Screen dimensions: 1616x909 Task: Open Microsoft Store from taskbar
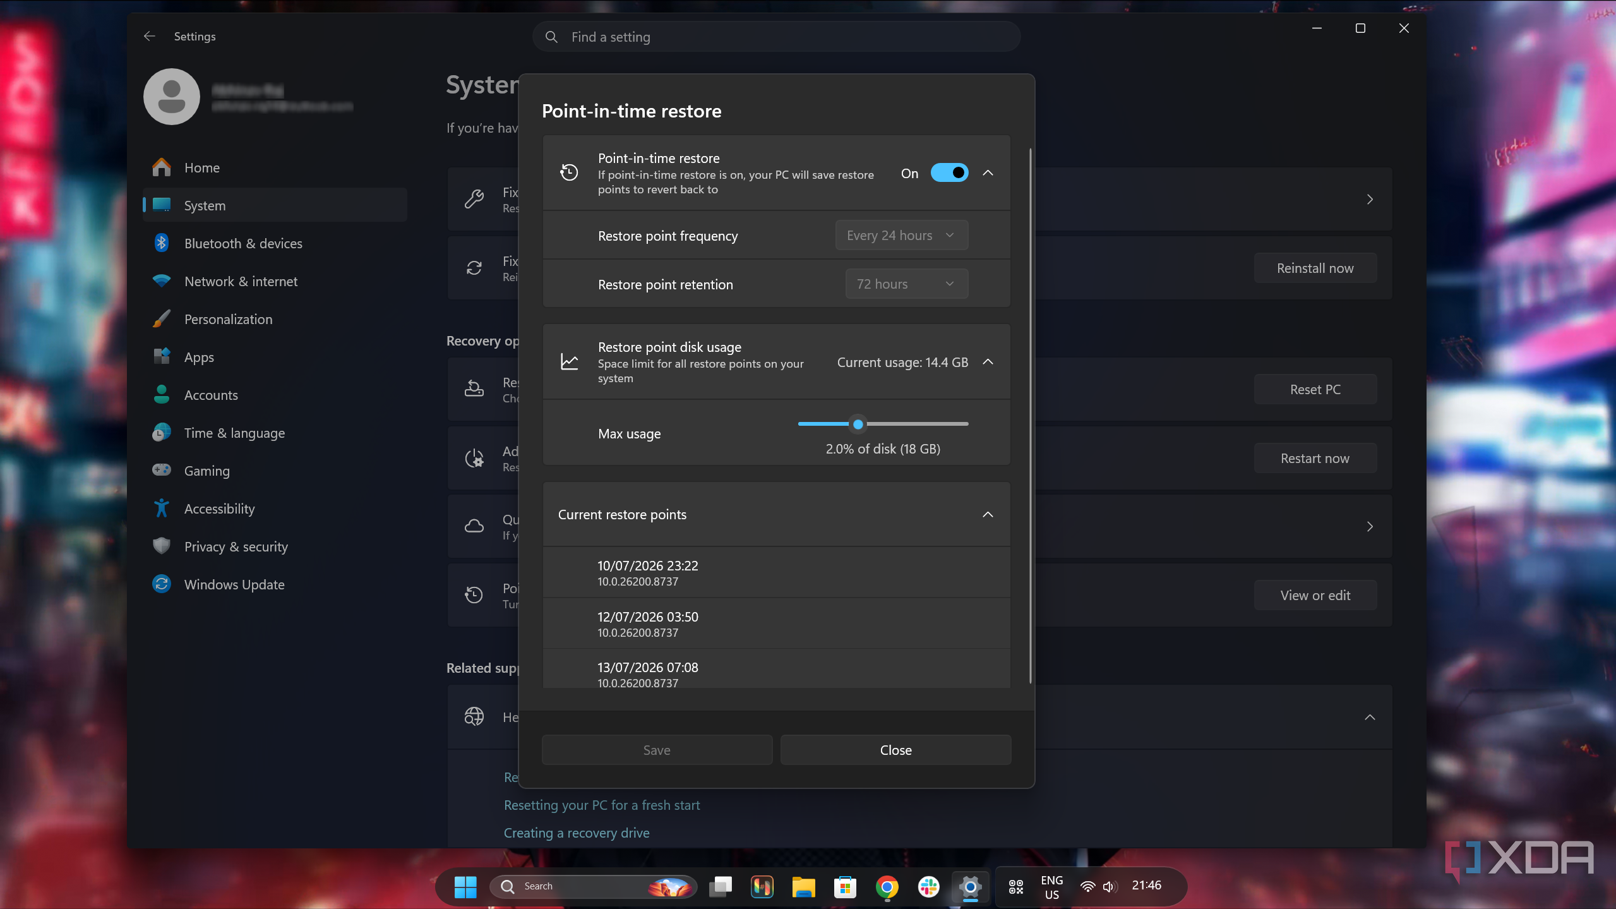point(845,887)
